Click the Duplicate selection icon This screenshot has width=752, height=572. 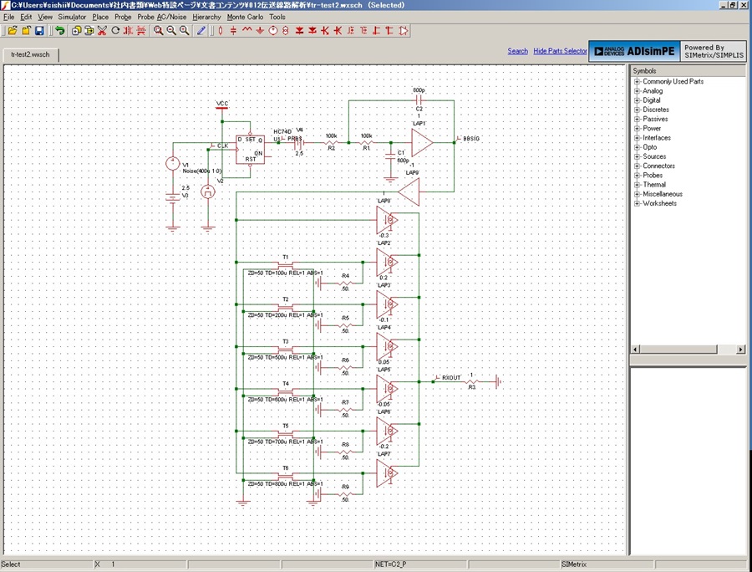pos(76,31)
